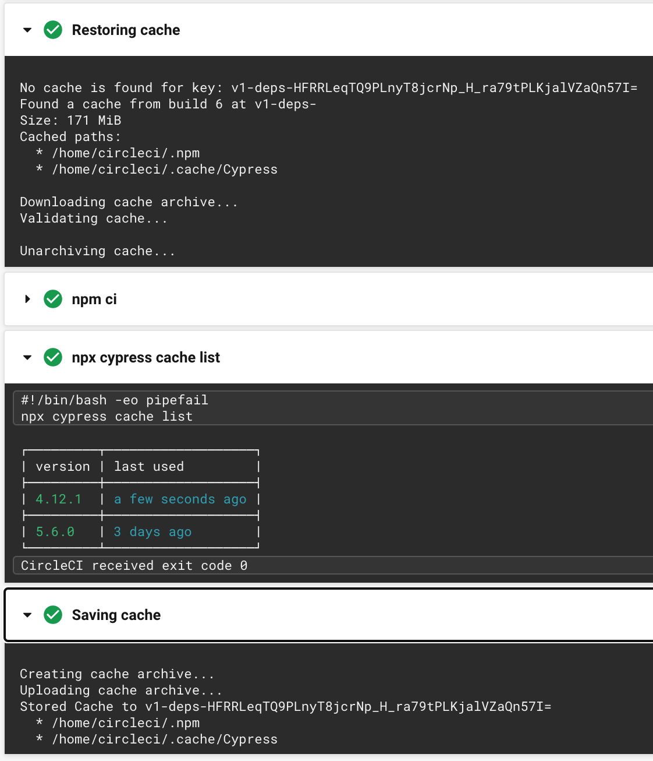The image size is (653, 761).
Task: Click version 4.12.1 in the cache table
Action: [59, 499]
